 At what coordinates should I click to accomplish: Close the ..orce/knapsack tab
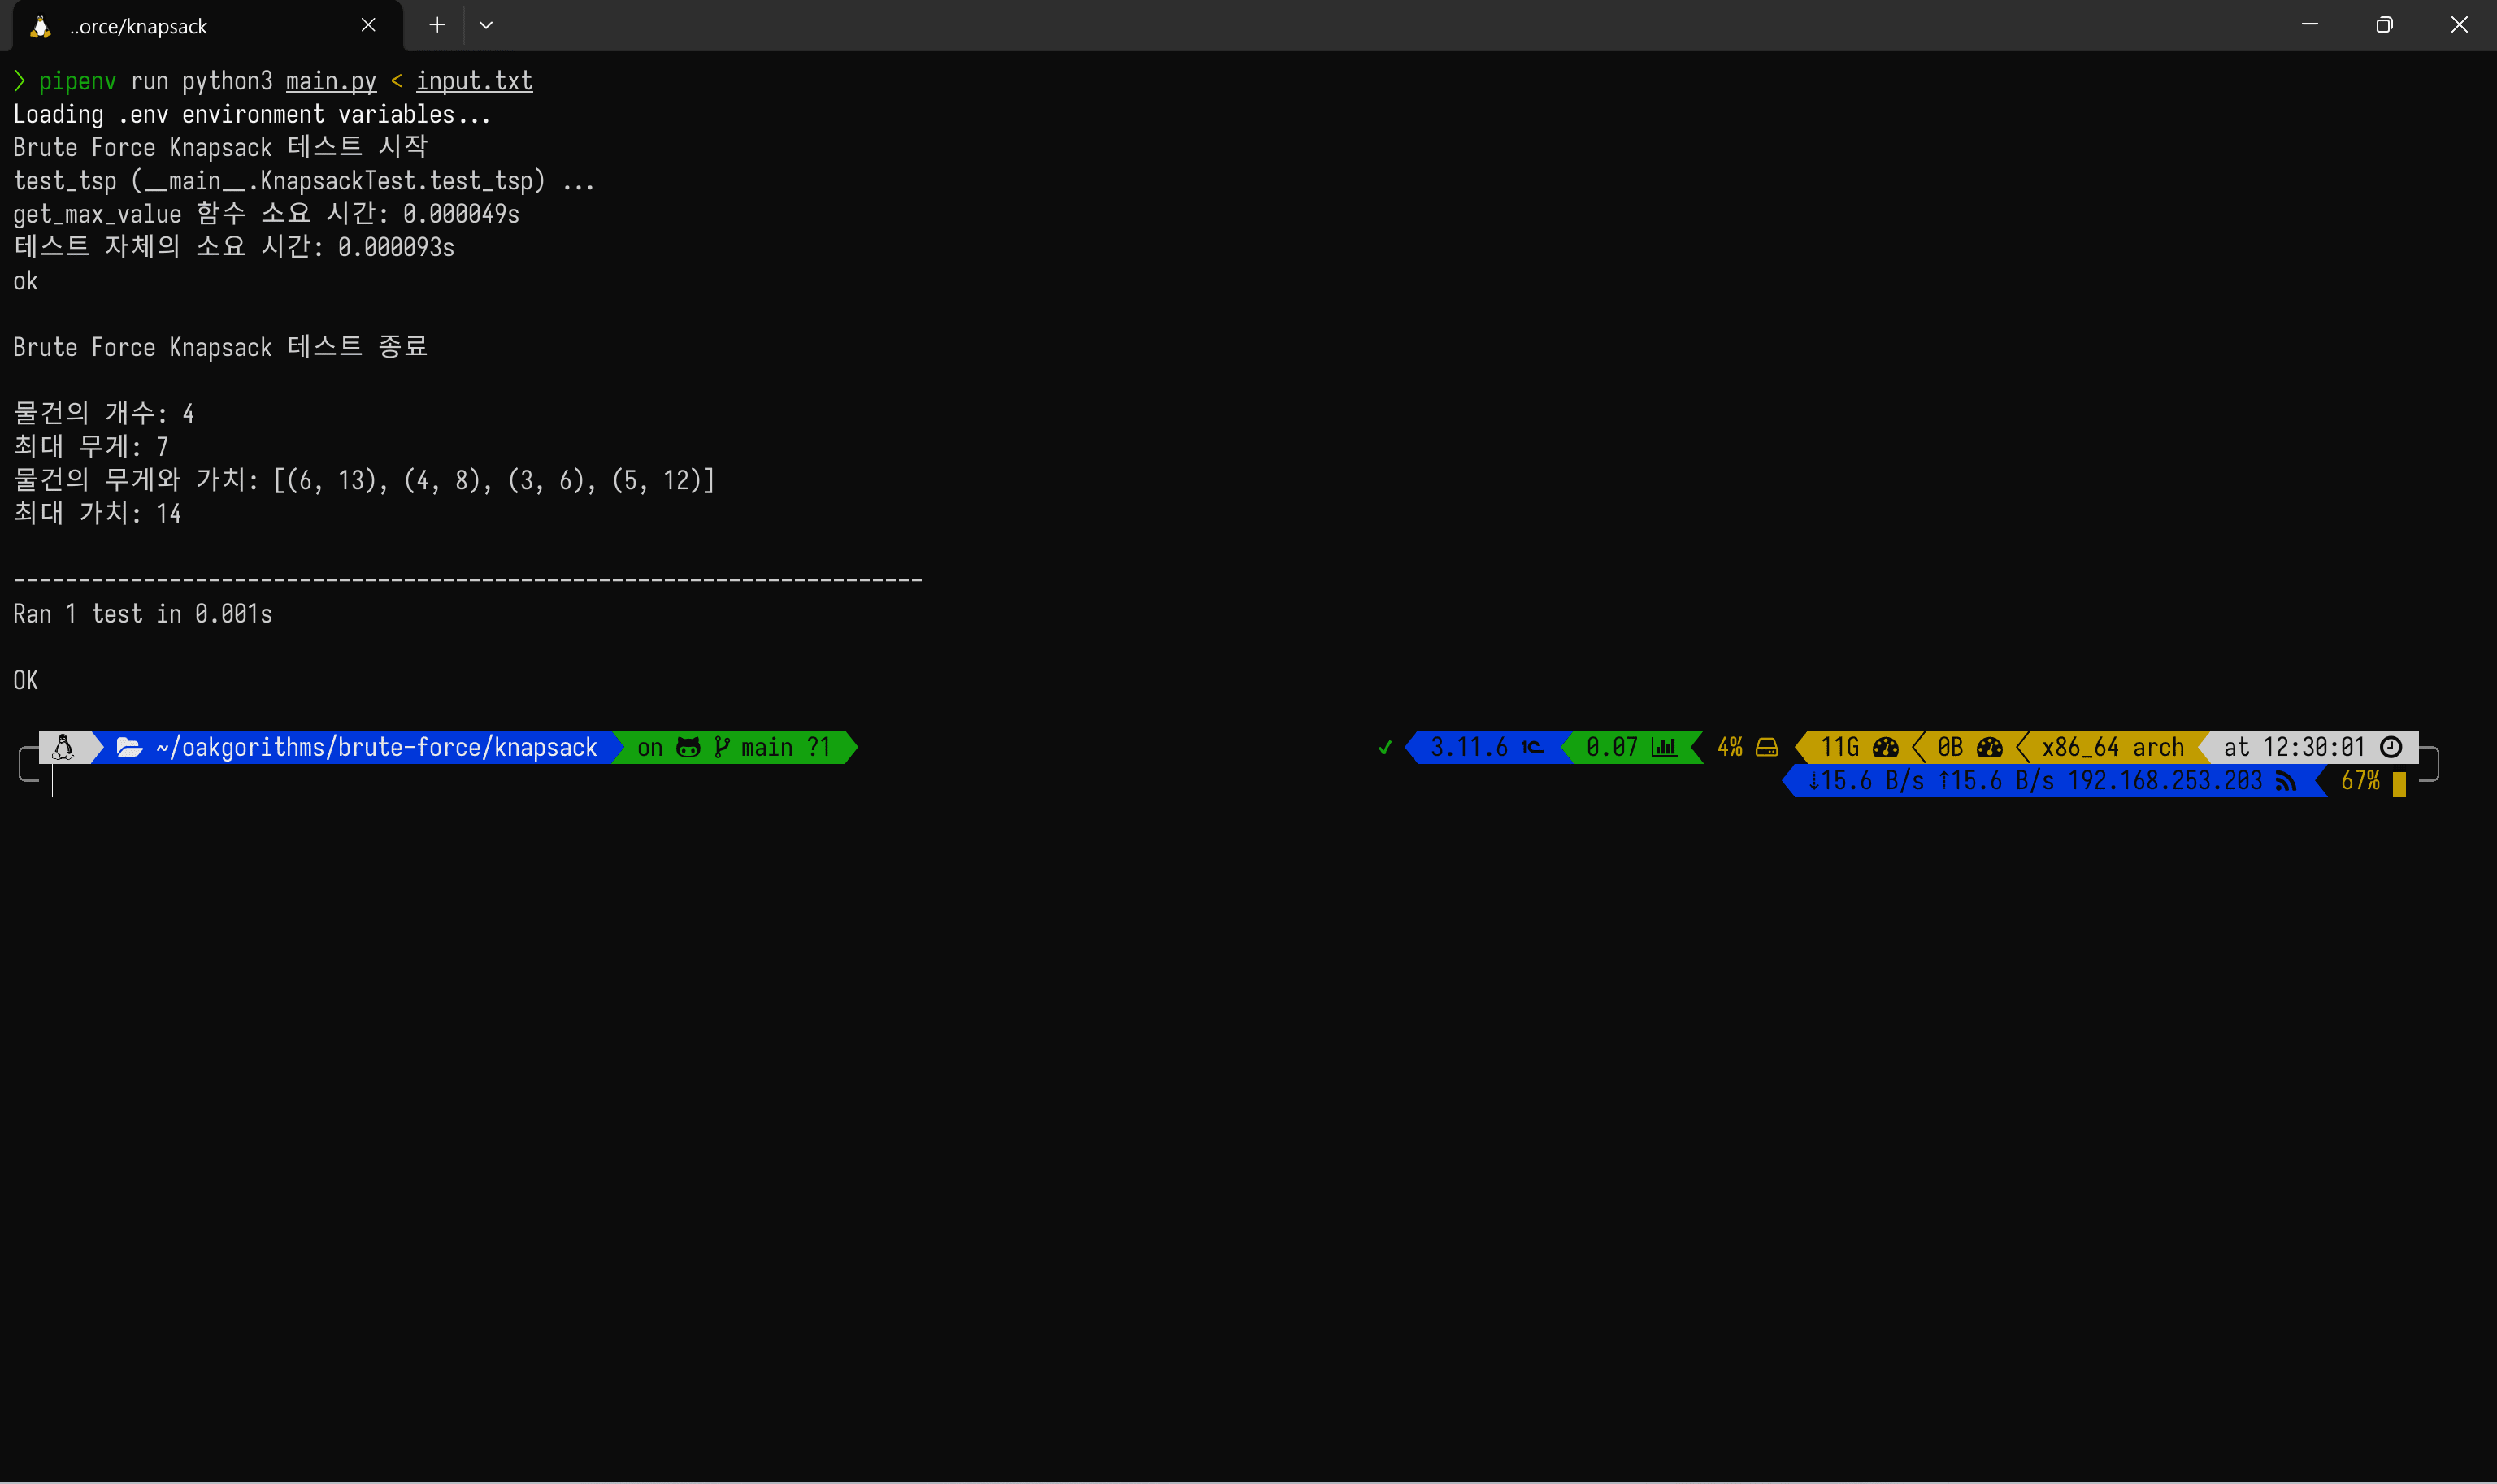pos(368,25)
